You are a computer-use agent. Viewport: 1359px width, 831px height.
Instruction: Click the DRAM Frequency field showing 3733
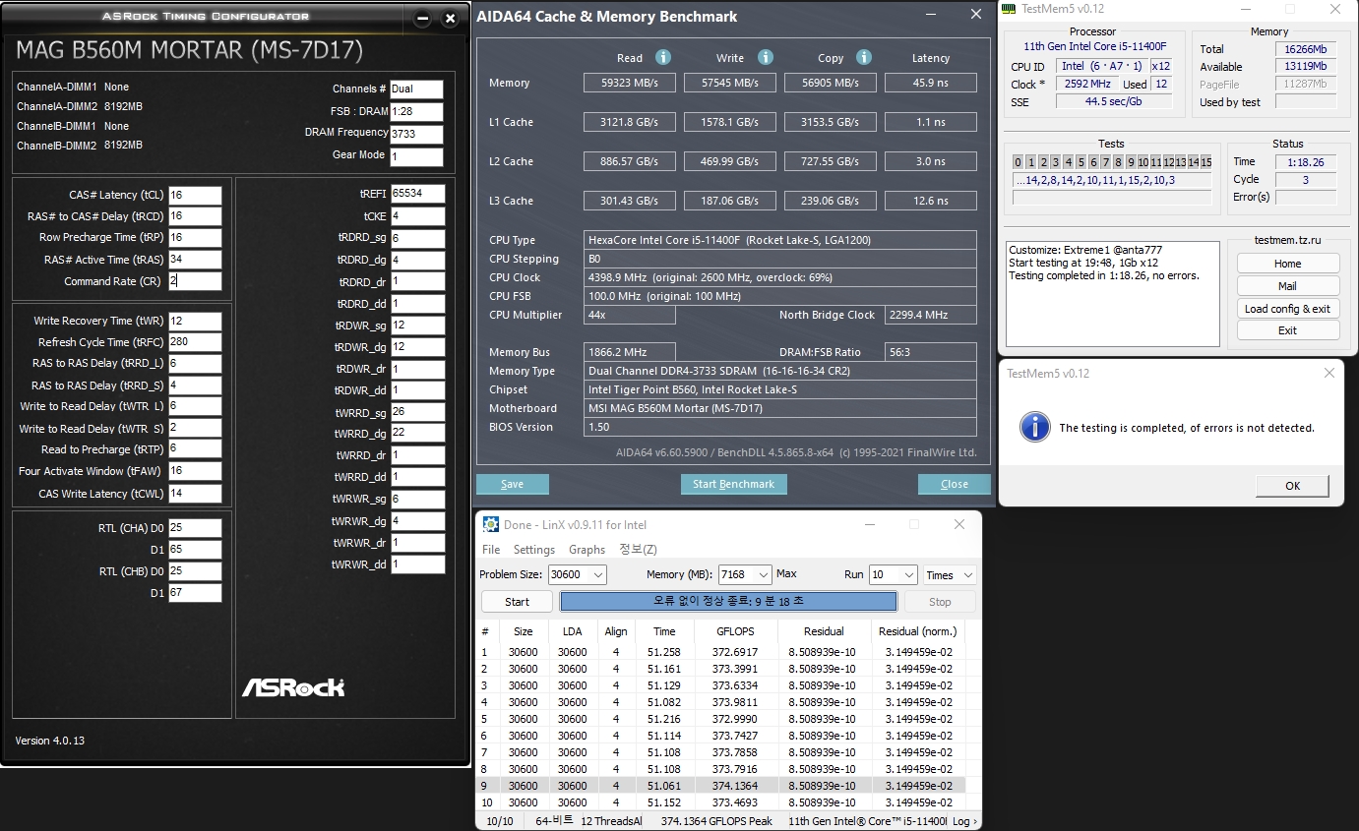[x=416, y=134]
